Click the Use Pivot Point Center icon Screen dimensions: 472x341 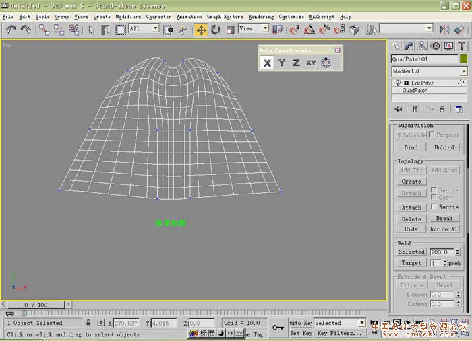point(277,30)
